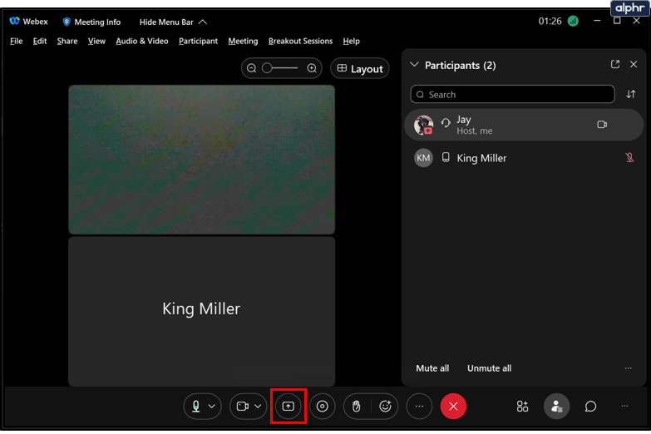Screen dimensions: 651x434
Task: Minimize the Webex window
Action: tap(597, 21)
